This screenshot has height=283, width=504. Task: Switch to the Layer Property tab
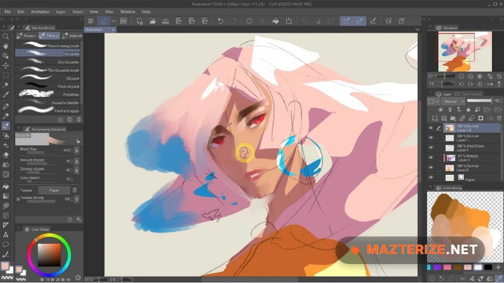[x=469, y=94]
